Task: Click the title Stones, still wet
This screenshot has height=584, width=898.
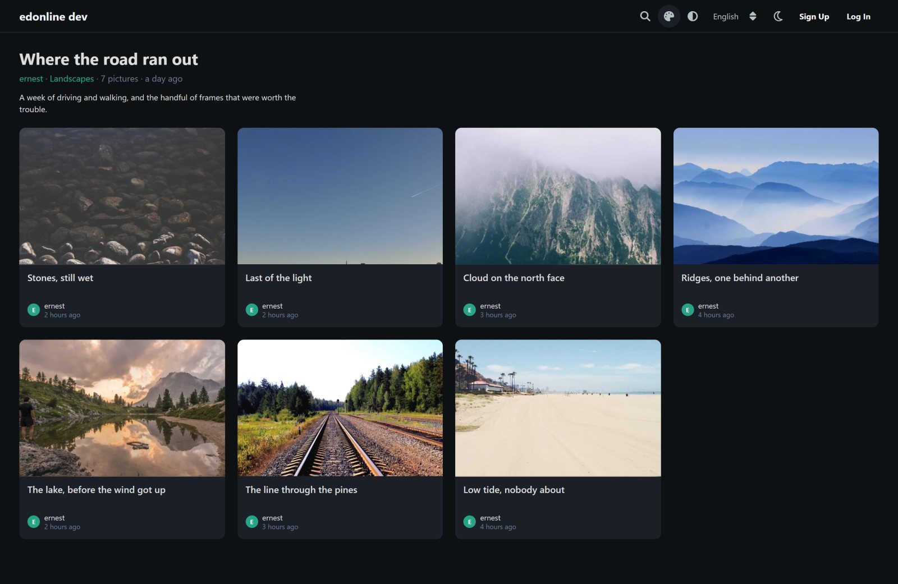Action: [60, 278]
